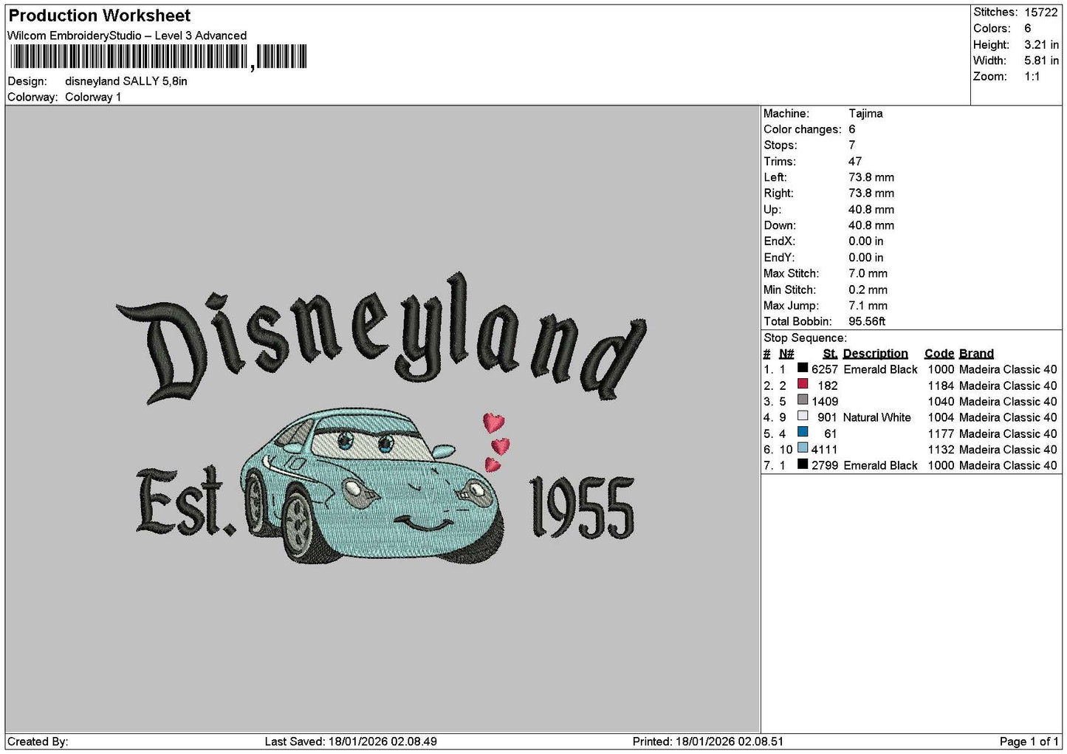Click the Disneyland lettering in the preview
The height and width of the screenshot is (754, 1067).
tap(381, 338)
